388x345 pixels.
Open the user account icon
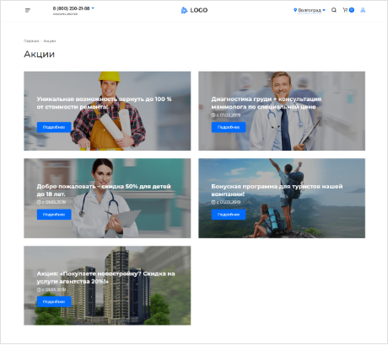pyautogui.click(x=363, y=10)
